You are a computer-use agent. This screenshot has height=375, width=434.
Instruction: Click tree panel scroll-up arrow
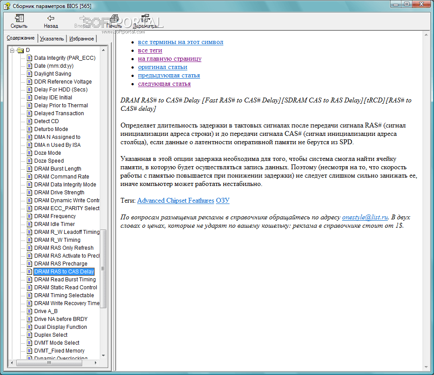[x=103, y=50]
